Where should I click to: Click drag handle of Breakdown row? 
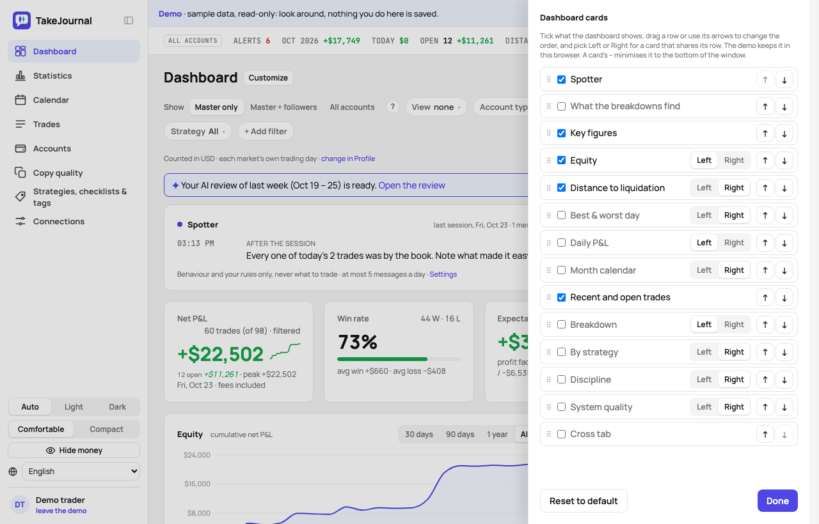(x=548, y=325)
